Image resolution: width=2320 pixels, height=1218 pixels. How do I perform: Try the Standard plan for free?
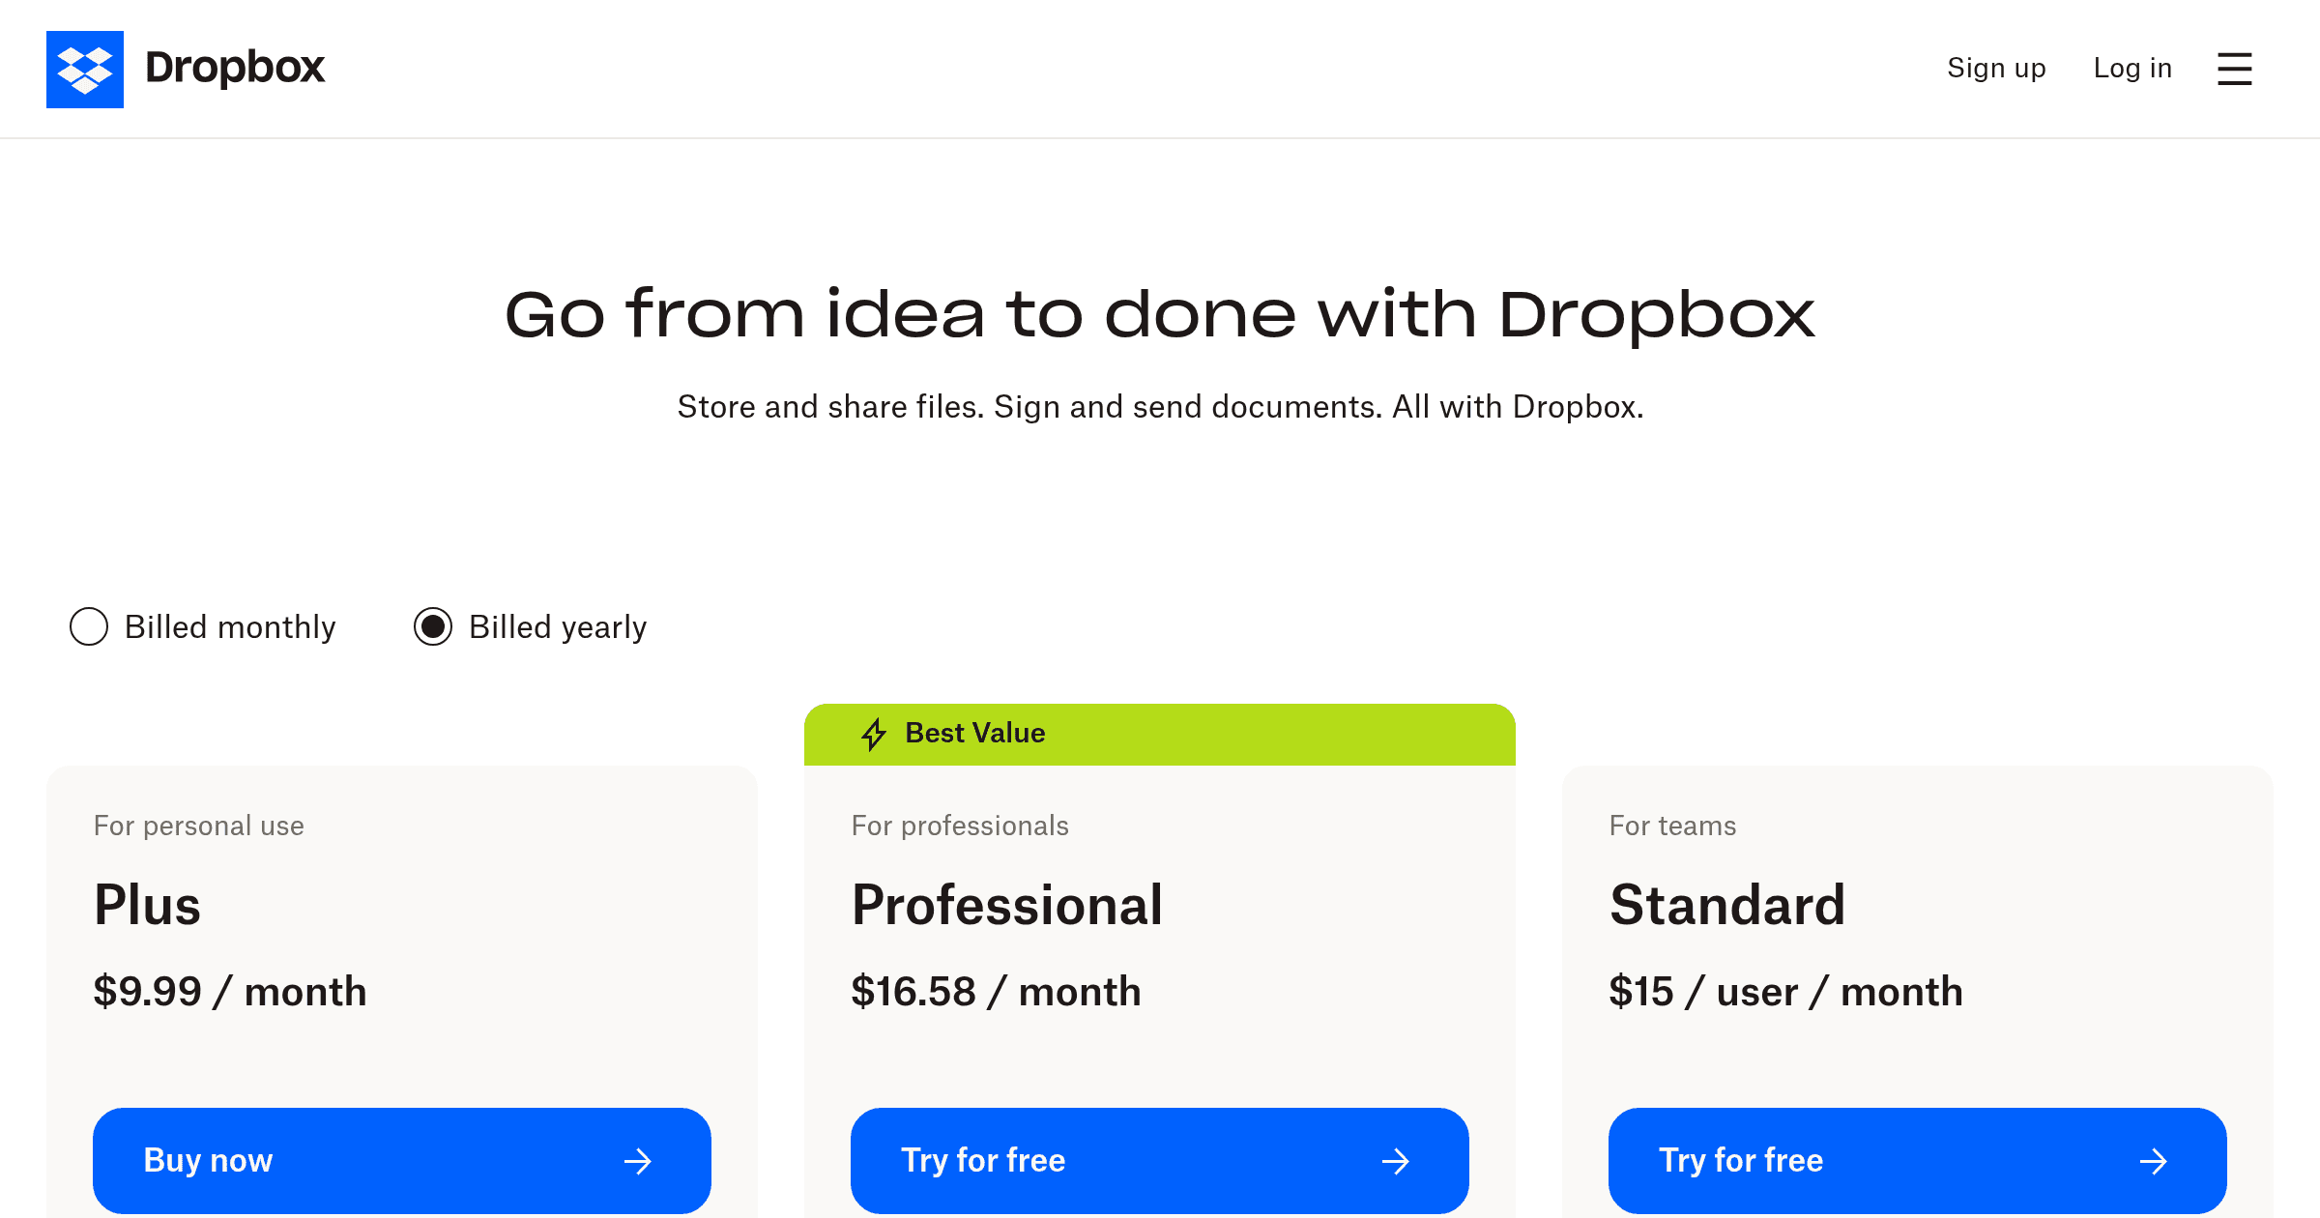1918,1160
